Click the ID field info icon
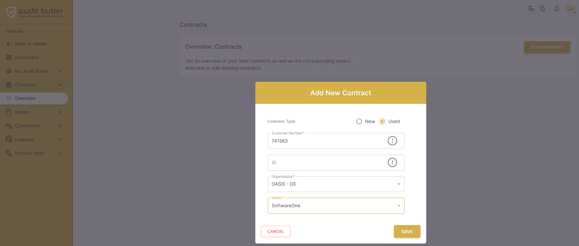 coord(392,162)
